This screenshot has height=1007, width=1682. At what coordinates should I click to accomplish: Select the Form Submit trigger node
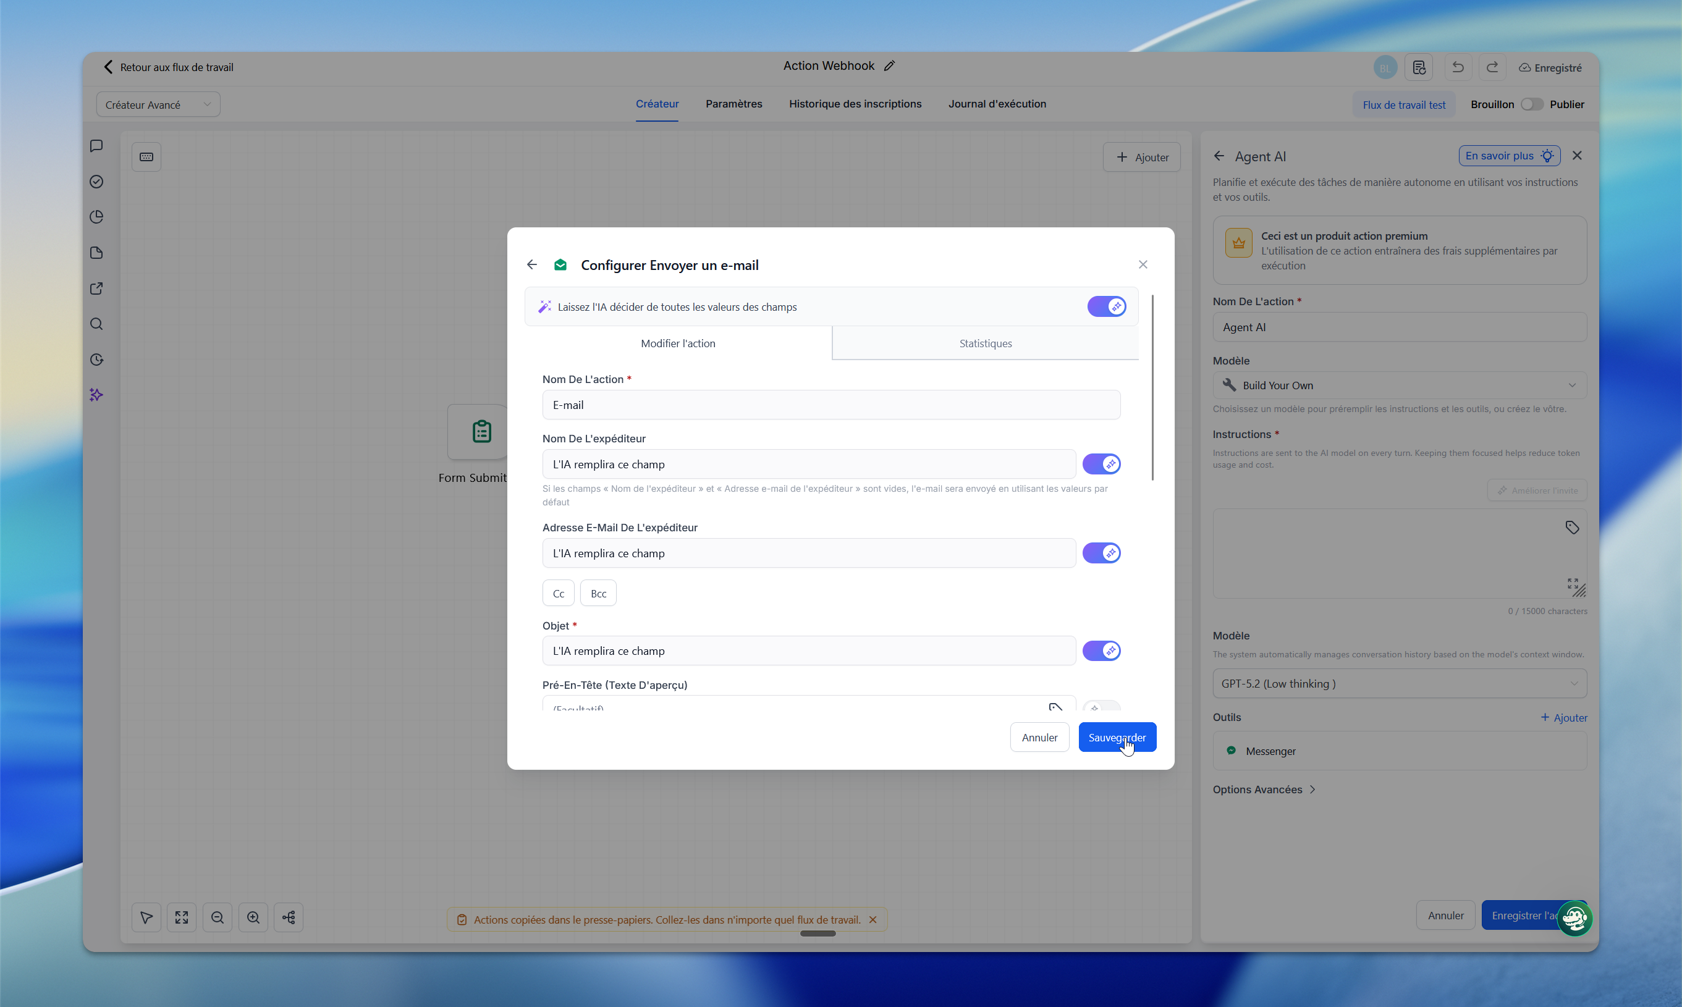(477, 432)
